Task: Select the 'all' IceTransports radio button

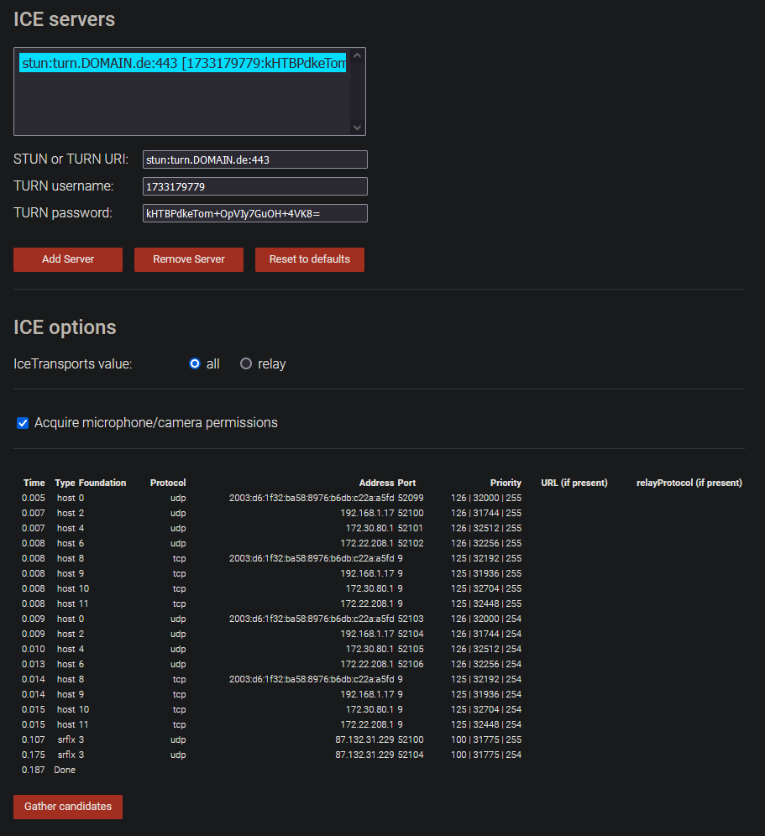Action: pyautogui.click(x=195, y=364)
